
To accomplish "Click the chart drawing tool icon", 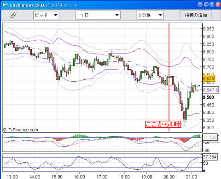I will [13, 15].
